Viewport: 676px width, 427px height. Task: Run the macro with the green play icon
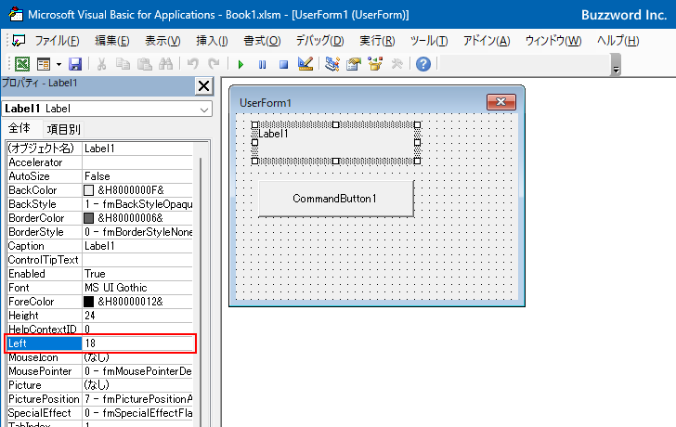240,65
